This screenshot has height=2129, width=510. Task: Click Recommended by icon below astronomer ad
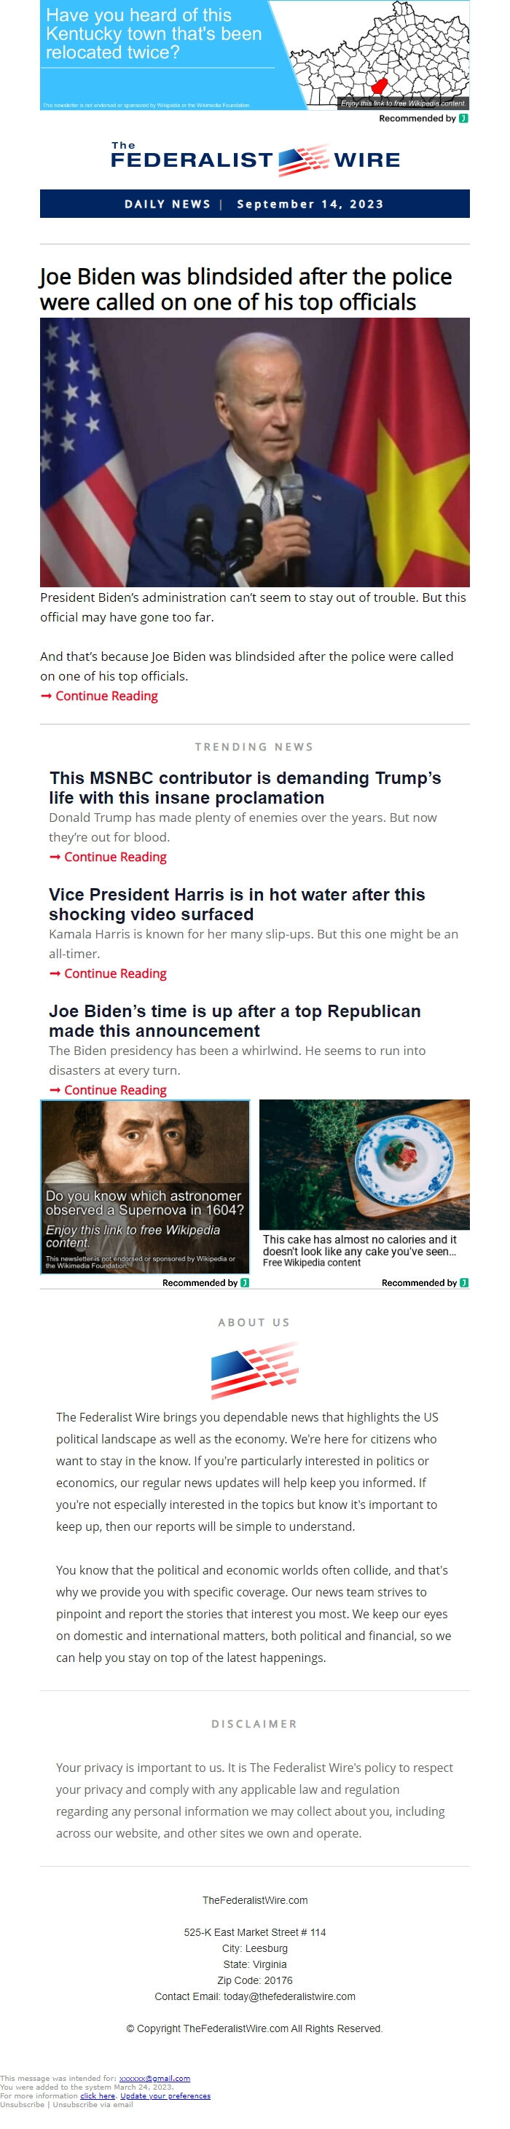tap(245, 1282)
